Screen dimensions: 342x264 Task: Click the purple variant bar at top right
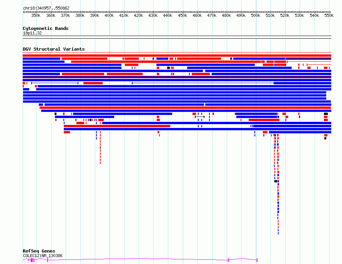click(x=309, y=59)
